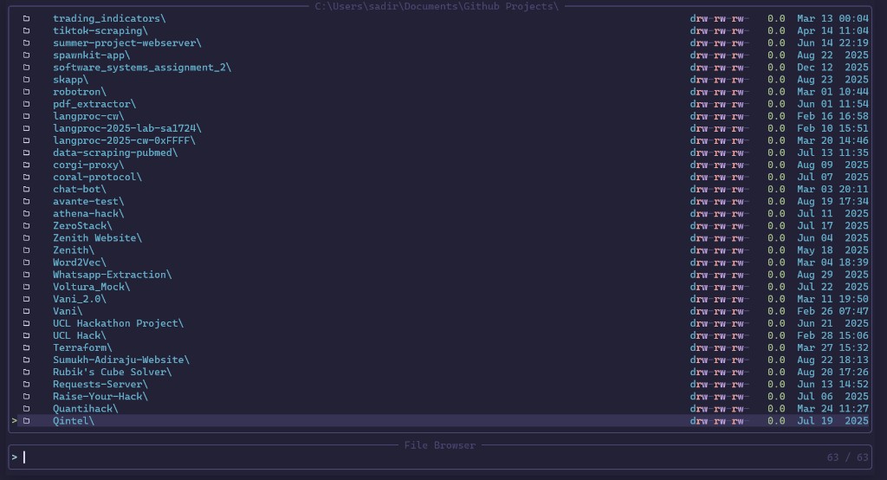Select folder icon for langproc-2025-lab-sa1724
Image resolution: width=887 pixels, height=480 pixels.
point(26,128)
